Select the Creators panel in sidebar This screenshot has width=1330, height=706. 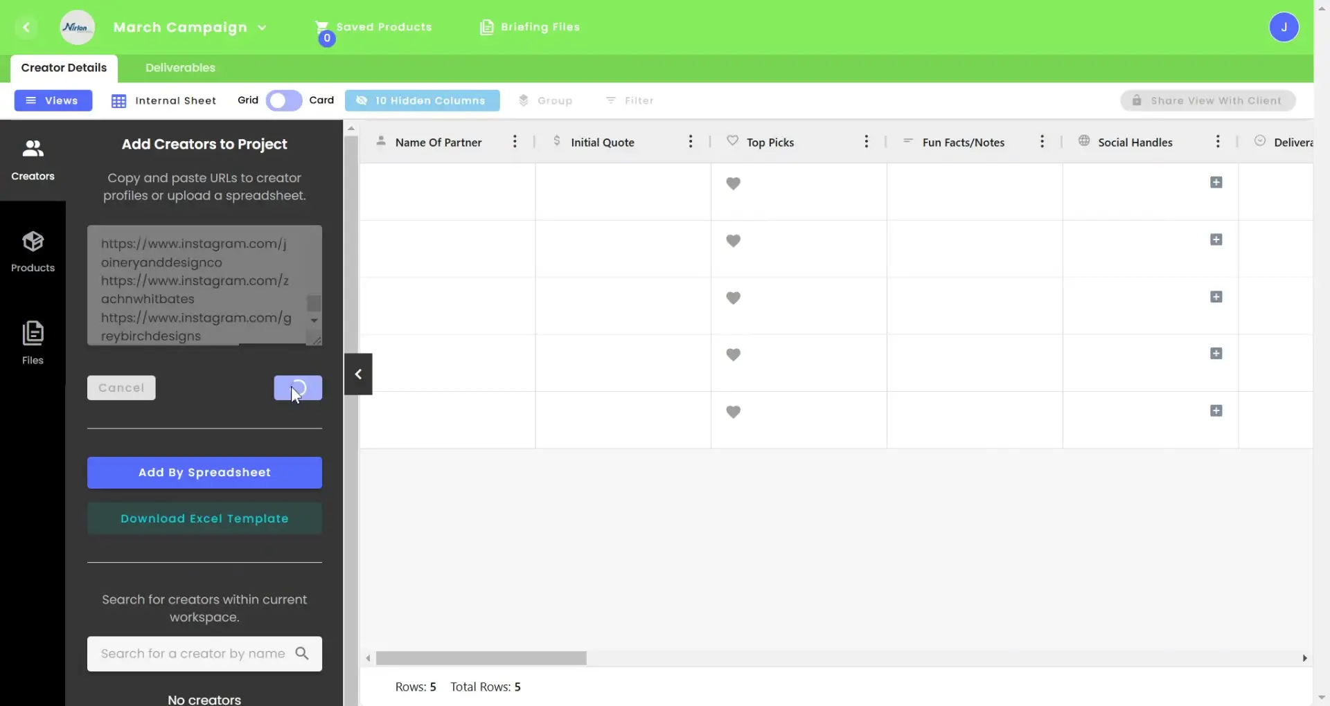33,159
